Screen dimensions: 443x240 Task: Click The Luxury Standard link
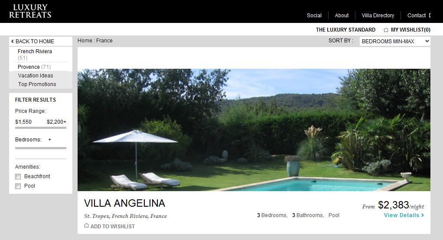pos(345,30)
